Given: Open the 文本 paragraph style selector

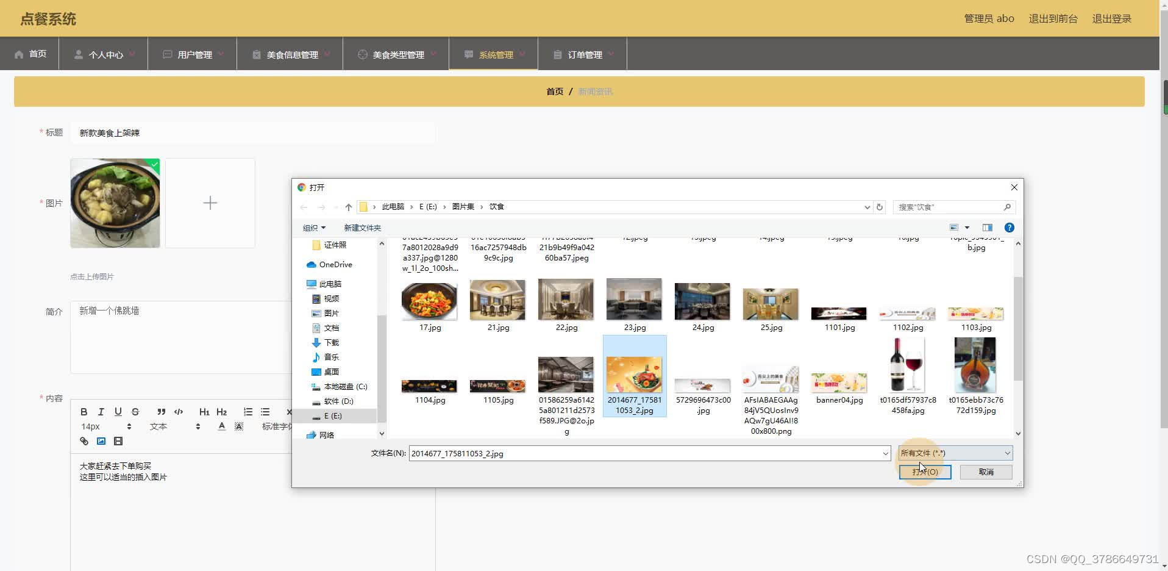Looking at the screenshot, I should coord(175,426).
